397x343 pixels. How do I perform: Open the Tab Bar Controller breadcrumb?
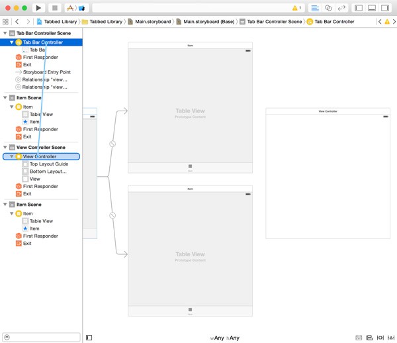click(x=330, y=22)
